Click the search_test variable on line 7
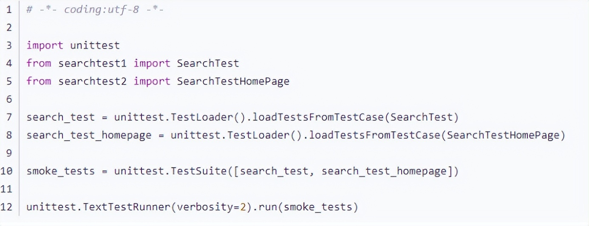The width and height of the screenshot is (589, 226). click(60, 117)
